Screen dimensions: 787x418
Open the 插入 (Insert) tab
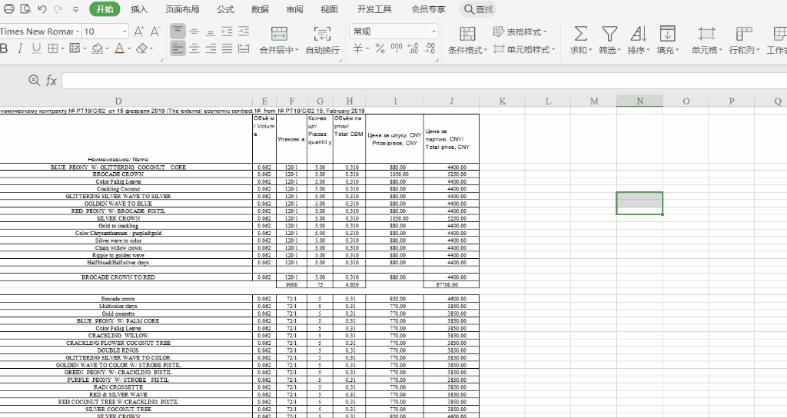tap(139, 9)
